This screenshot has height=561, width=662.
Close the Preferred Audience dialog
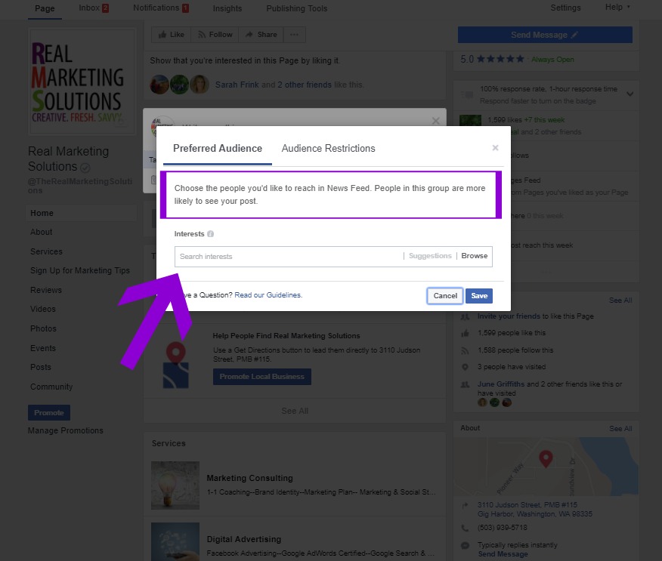(495, 148)
